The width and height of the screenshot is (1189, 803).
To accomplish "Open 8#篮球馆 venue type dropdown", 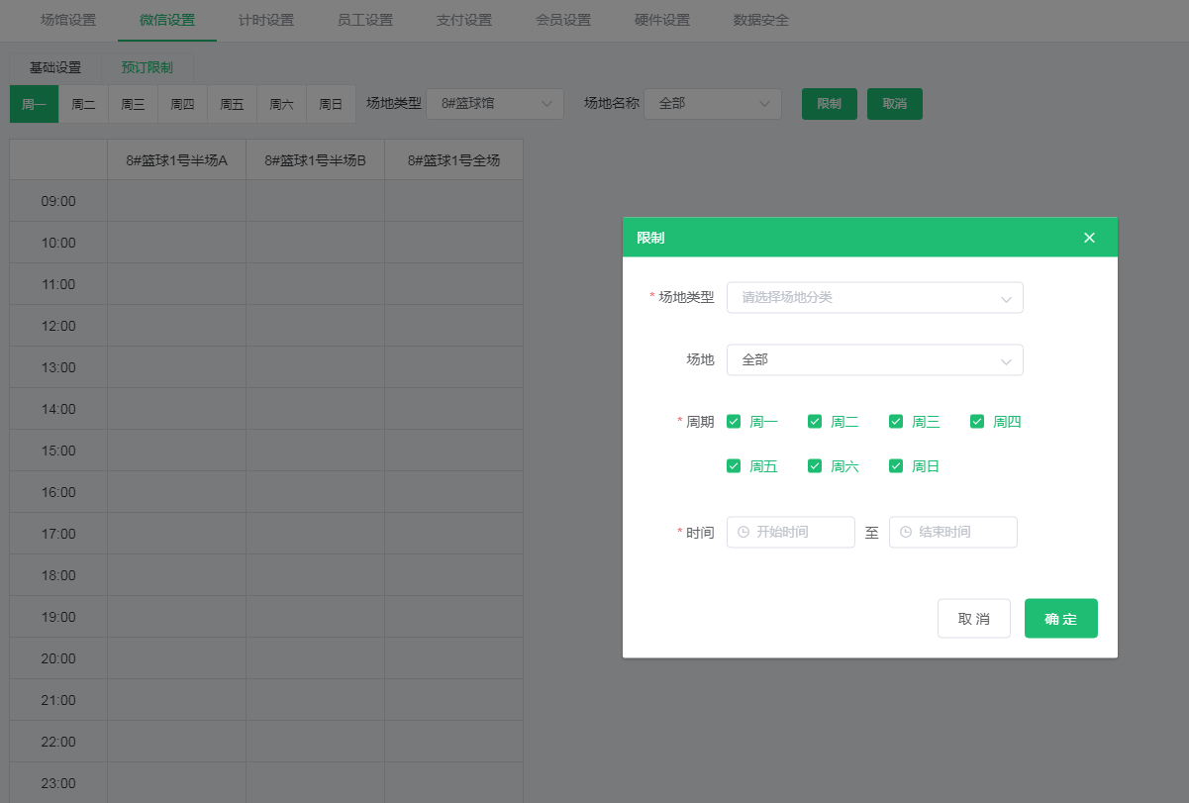I will click(x=494, y=104).
